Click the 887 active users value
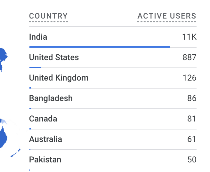The image size is (210, 172). coord(190,58)
